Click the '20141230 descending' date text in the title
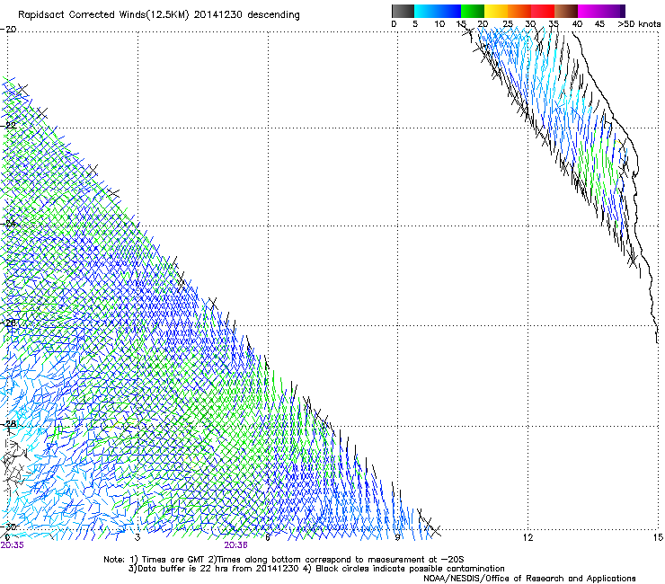Image resolution: width=665 pixels, height=584 pixels. point(246,15)
